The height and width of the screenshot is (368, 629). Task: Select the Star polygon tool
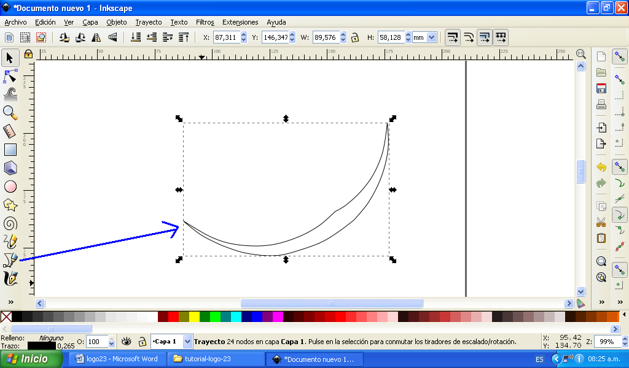[10, 205]
